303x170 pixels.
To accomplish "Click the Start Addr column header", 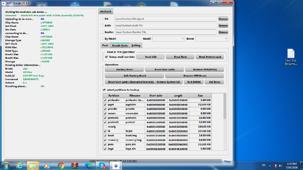I will (156, 96).
